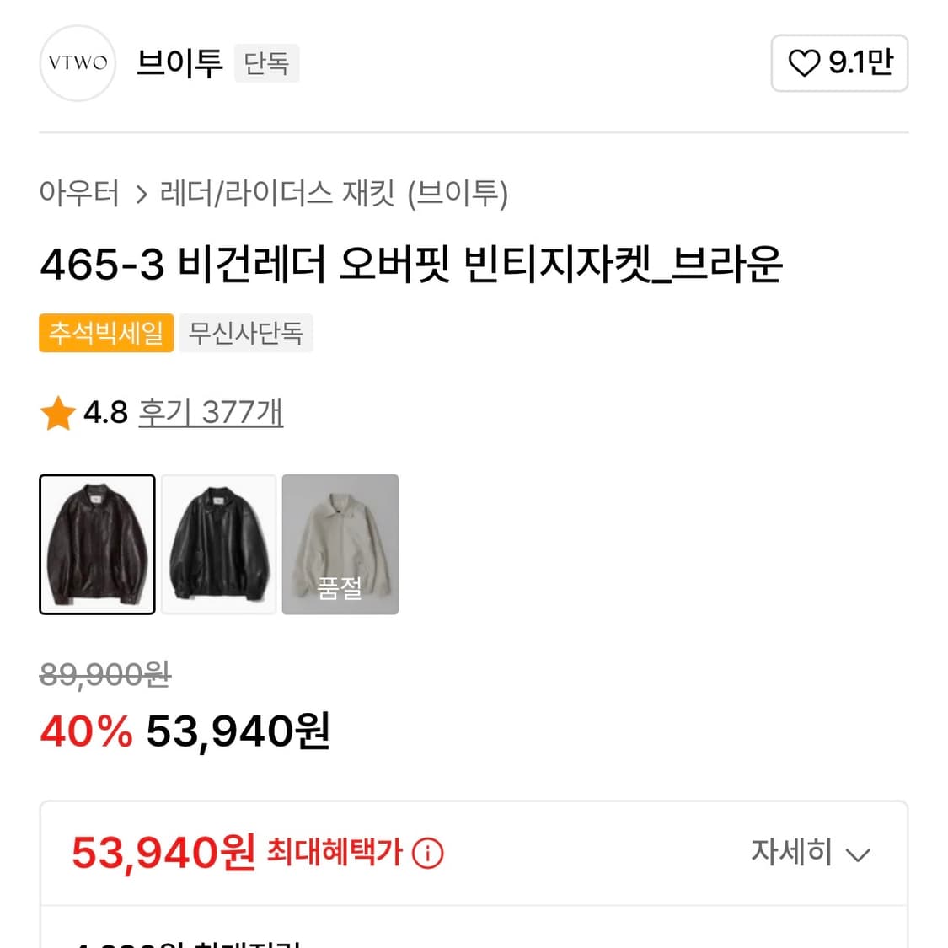Viewport: 948px width, 948px height.
Task: Click the orange star rating icon
Action: point(58,413)
